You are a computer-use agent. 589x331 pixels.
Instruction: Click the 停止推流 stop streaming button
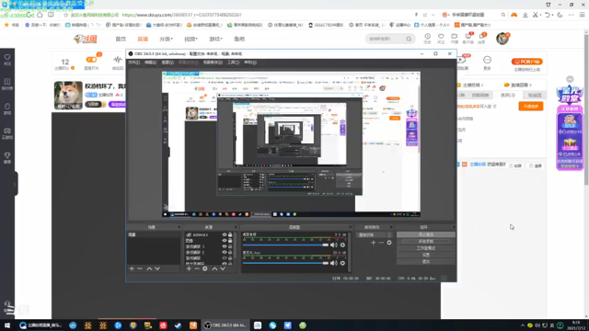(425, 234)
